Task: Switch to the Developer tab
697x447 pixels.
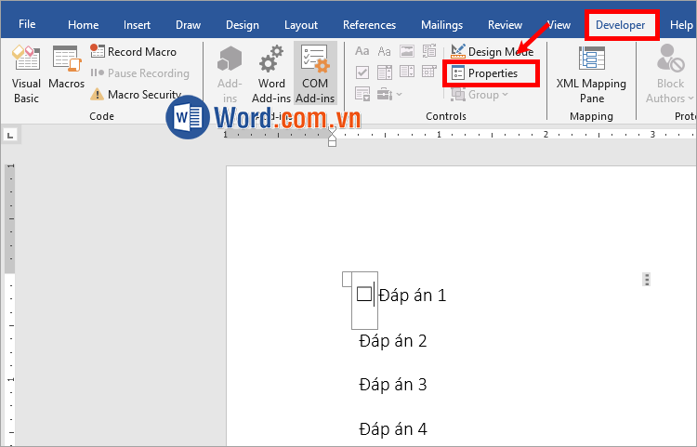Action: click(x=620, y=25)
